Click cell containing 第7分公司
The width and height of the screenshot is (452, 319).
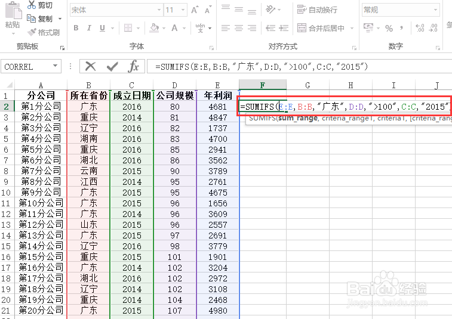41,171
